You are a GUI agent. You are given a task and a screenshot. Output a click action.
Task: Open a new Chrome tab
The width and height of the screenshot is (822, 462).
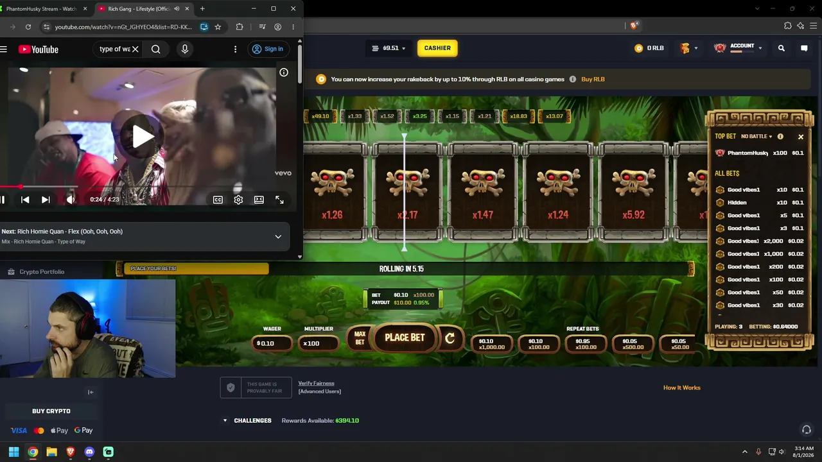[202, 9]
